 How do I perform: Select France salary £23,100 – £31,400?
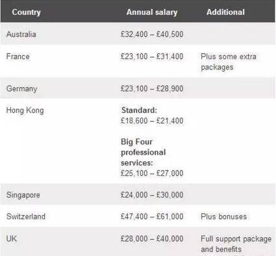pyautogui.click(x=152, y=57)
